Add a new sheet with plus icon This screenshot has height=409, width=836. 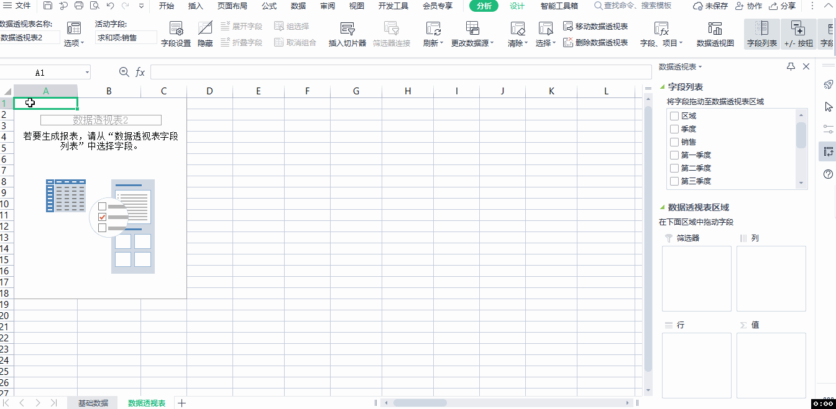(181, 403)
